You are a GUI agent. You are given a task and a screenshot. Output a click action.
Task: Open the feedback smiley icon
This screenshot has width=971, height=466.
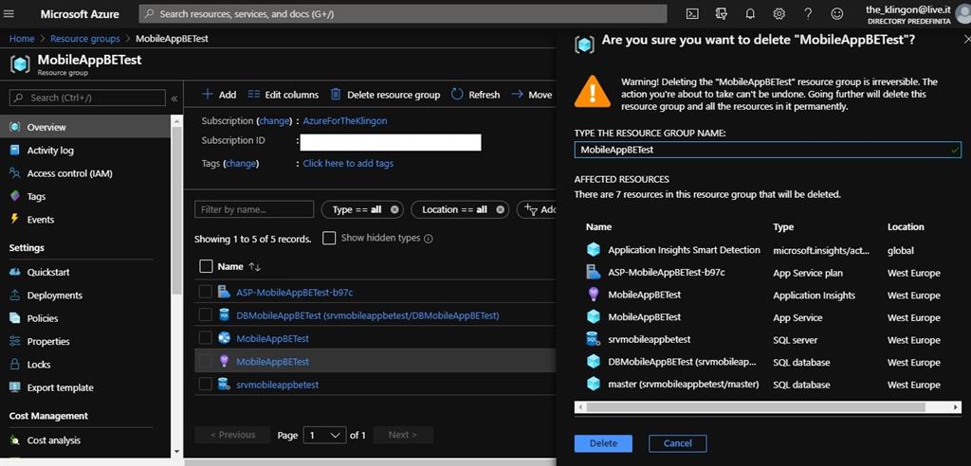pyautogui.click(x=836, y=13)
